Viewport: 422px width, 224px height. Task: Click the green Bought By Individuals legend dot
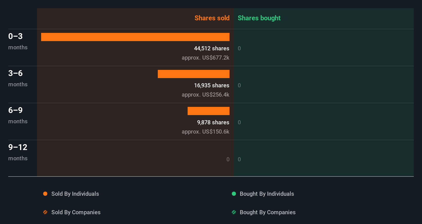pos(234,194)
